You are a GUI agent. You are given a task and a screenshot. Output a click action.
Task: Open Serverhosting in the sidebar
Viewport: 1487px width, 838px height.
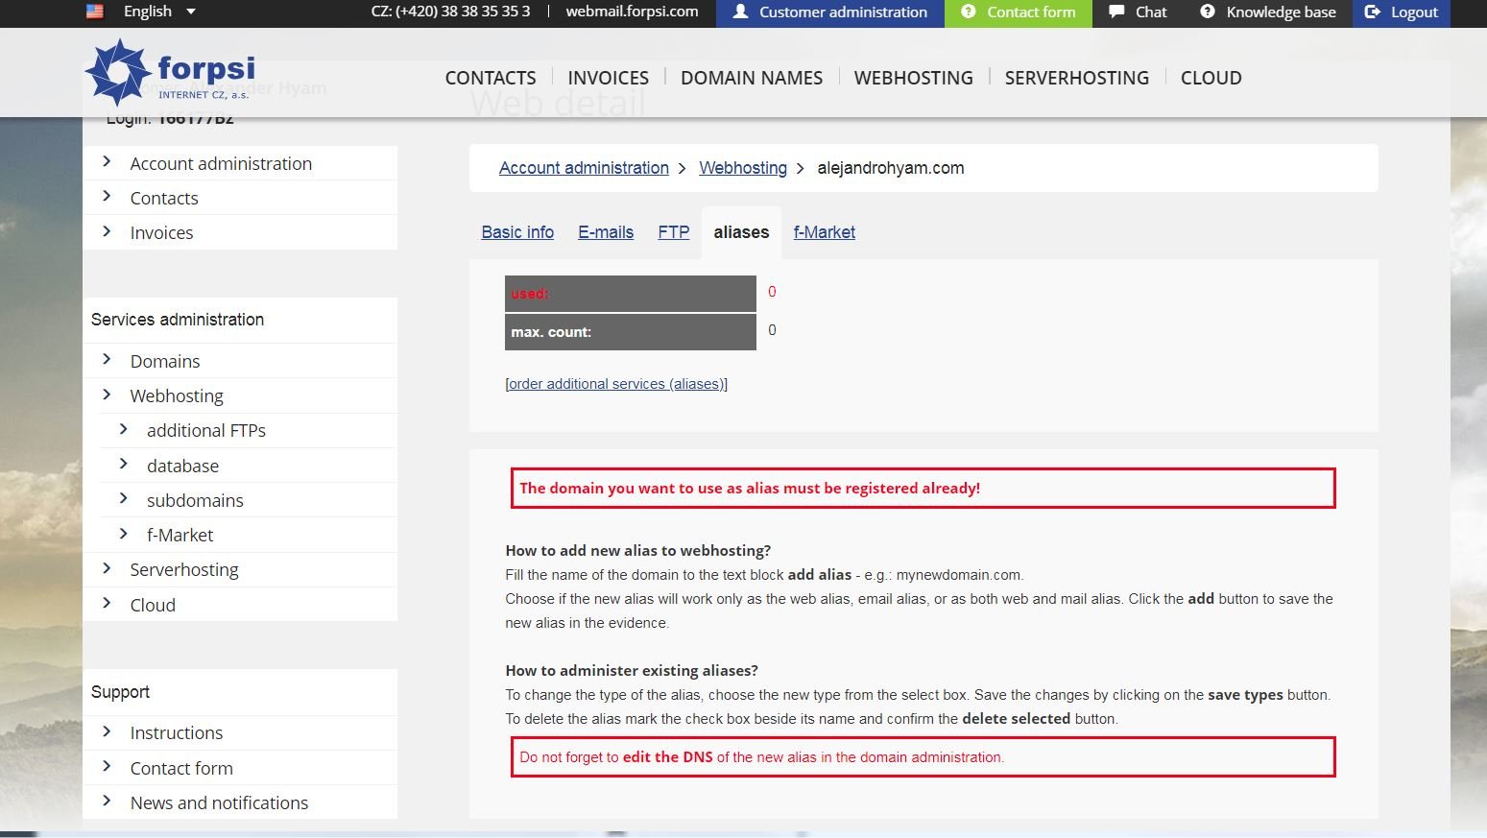(184, 569)
